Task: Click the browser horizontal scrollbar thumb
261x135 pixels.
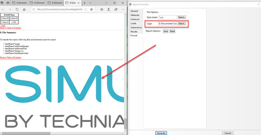Action: (x=26, y=133)
